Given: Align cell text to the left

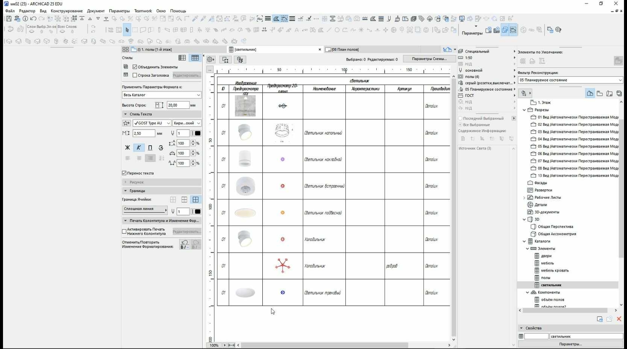Looking at the screenshot, I should 127,158.
